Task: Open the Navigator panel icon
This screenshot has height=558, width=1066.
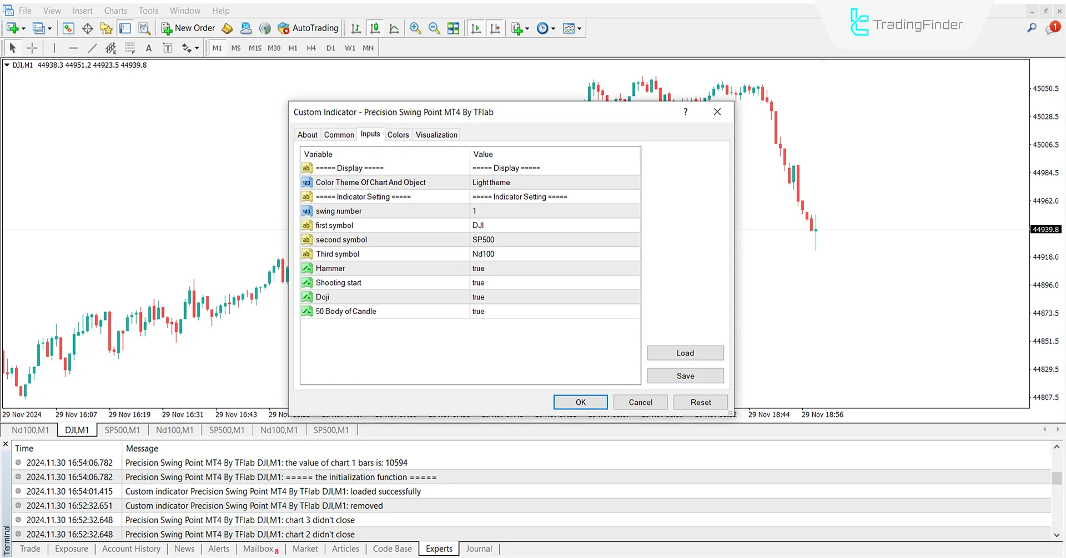Action: (125, 28)
